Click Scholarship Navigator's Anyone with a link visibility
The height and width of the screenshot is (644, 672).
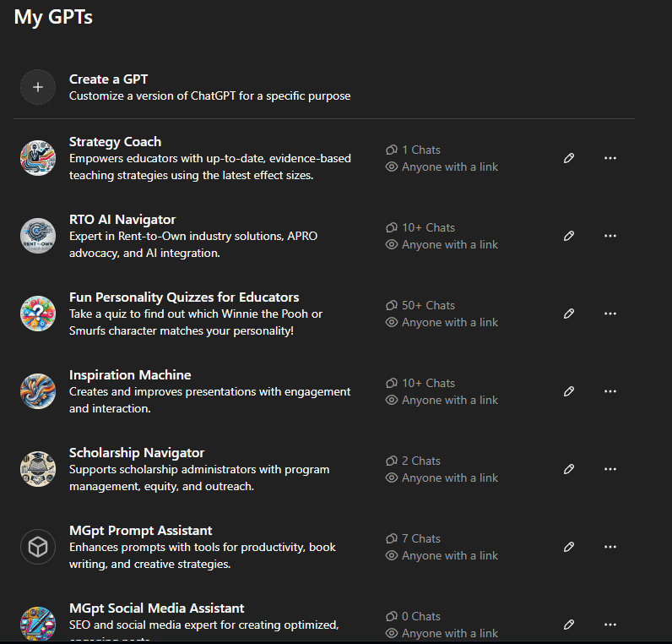click(x=449, y=478)
